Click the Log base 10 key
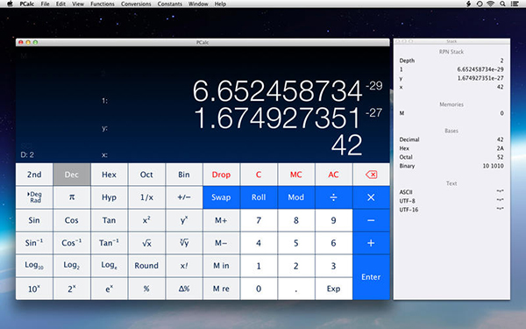 coord(34,266)
